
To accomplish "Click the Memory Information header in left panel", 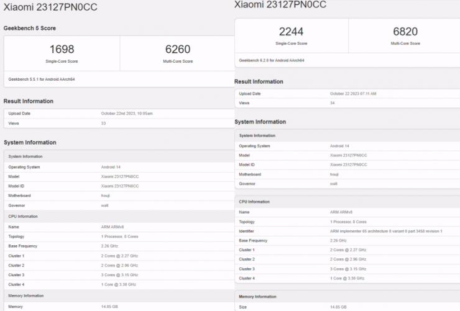I will [26, 296].
